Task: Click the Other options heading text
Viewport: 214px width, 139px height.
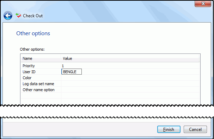Action: tap(33, 33)
